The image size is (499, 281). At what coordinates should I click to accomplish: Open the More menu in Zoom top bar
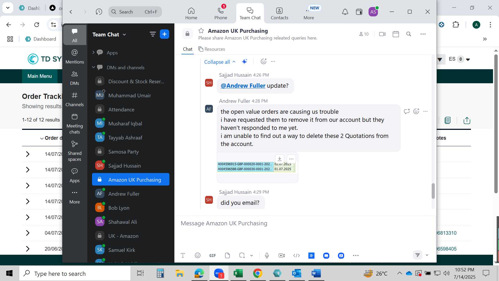point(309,13)
